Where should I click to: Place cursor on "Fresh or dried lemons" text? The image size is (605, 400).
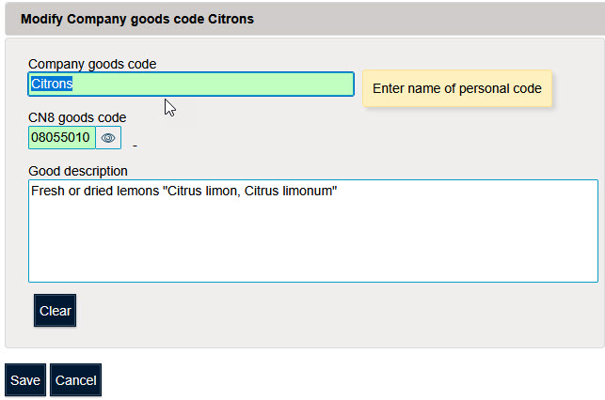[94, 192]
